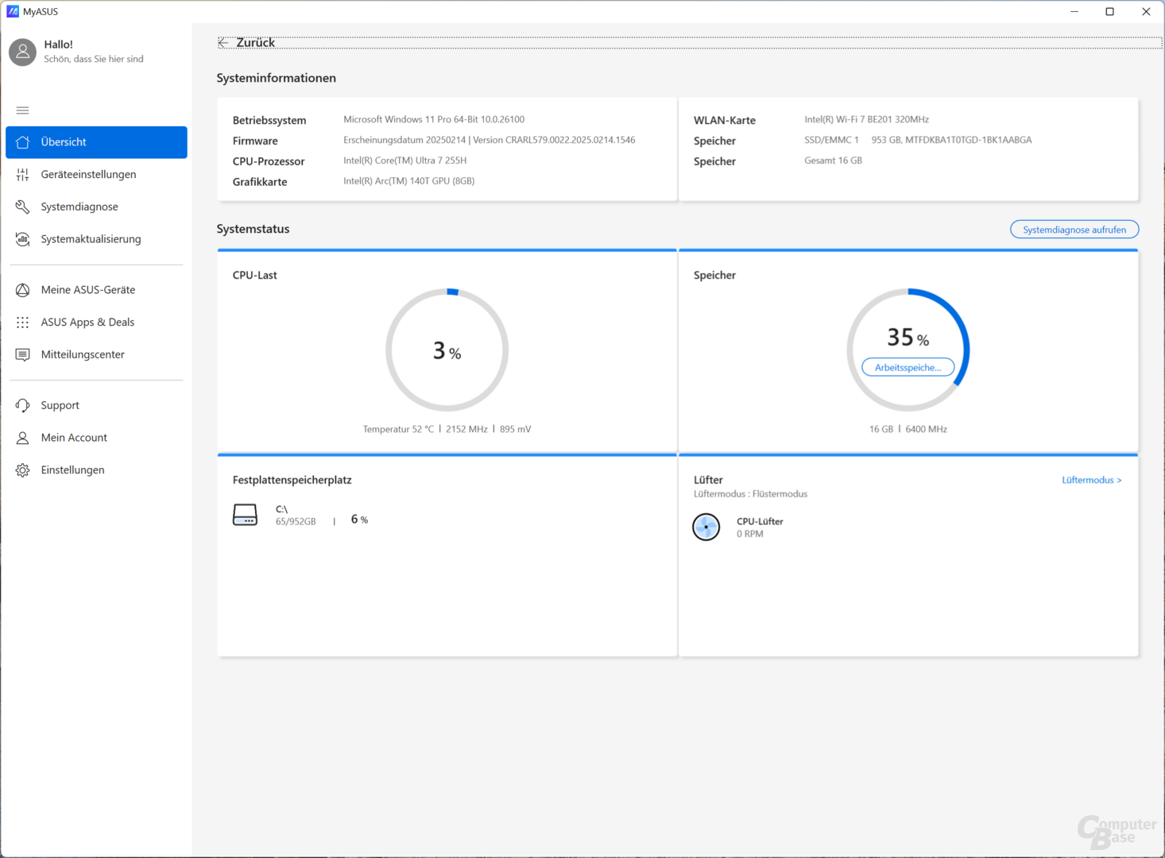
Task: Maximize the MyASUS window
Action: pos(1110,11)
